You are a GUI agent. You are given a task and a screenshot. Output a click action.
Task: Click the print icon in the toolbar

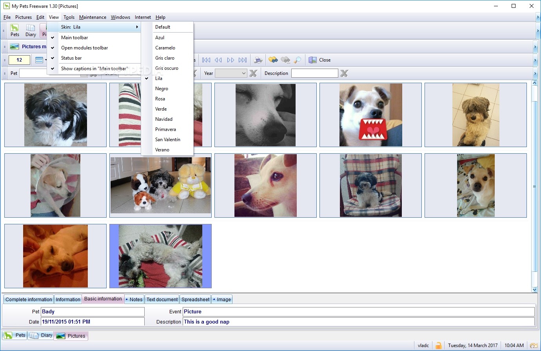(258, 60)
